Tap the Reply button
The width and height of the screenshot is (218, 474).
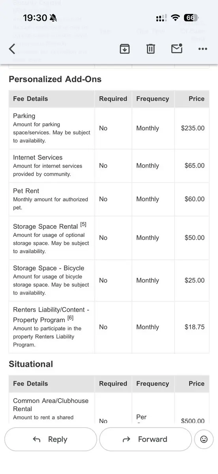(51, 439)
